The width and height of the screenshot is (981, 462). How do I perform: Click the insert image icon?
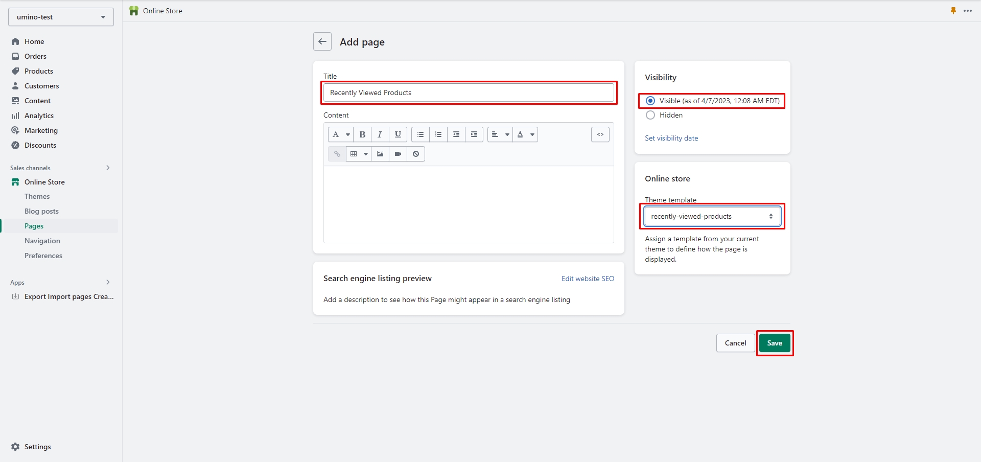380,154
